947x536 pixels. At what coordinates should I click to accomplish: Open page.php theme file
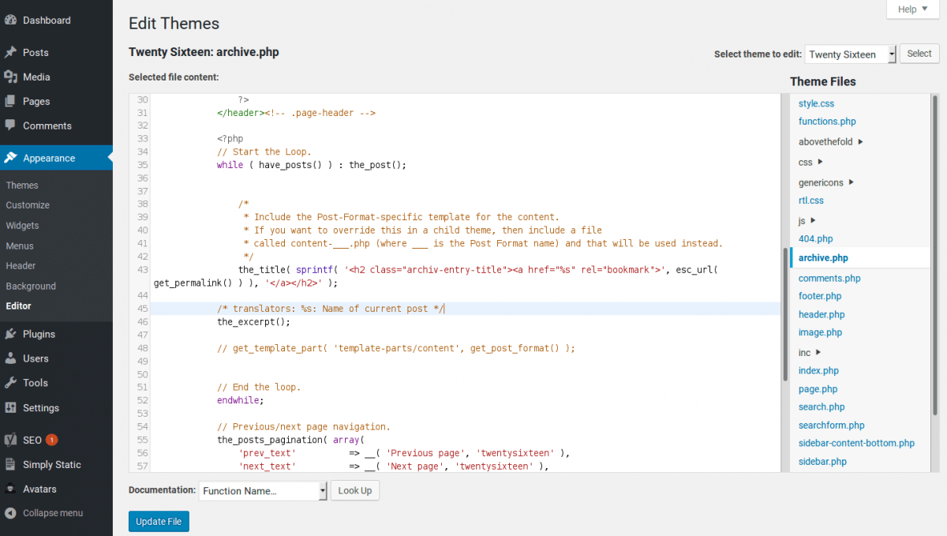point(818,389)
